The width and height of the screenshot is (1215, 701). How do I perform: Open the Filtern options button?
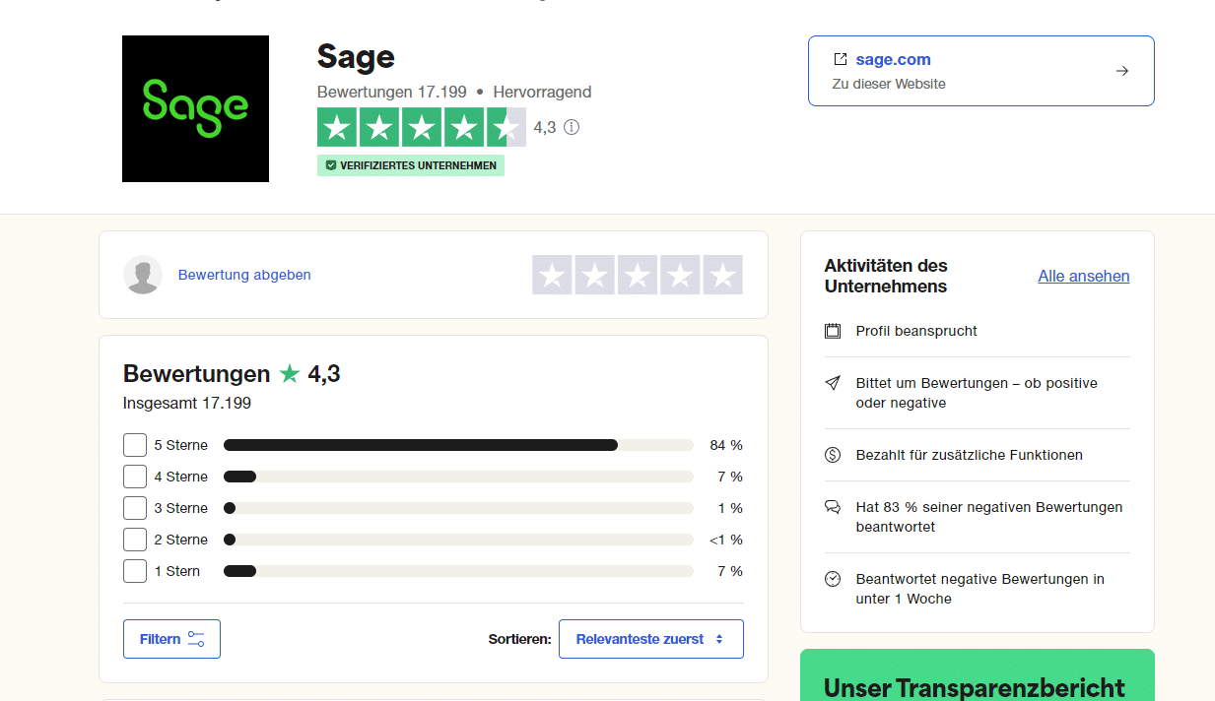(x=171, y=639)
